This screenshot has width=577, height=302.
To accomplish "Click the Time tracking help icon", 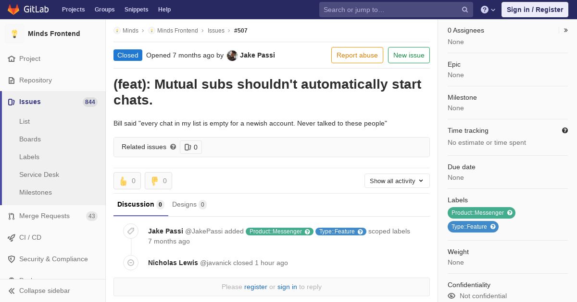I will (x=565, y=130).
